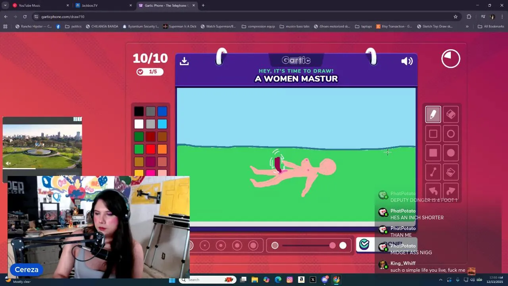Pick the dark gray color swatch
The image size is (508, 286).
(x=150, y=112)
